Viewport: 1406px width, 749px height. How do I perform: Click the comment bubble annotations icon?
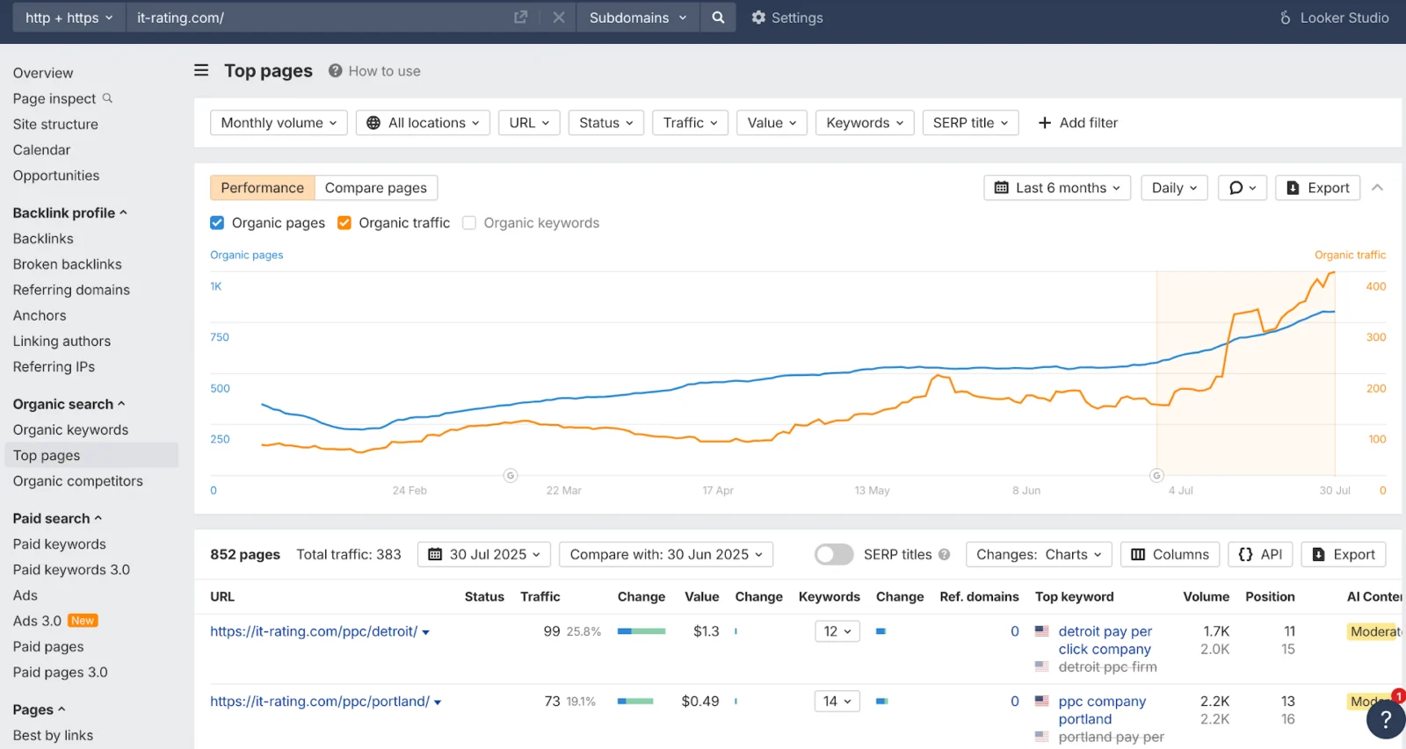pyautogui.click(x=1243, y=188)
